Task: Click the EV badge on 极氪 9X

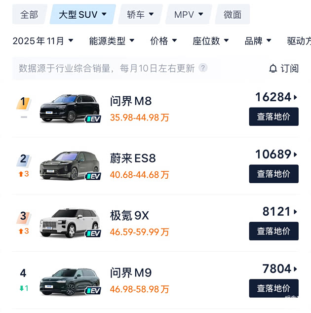Action: pyautogui.click(x=93, y=234)
